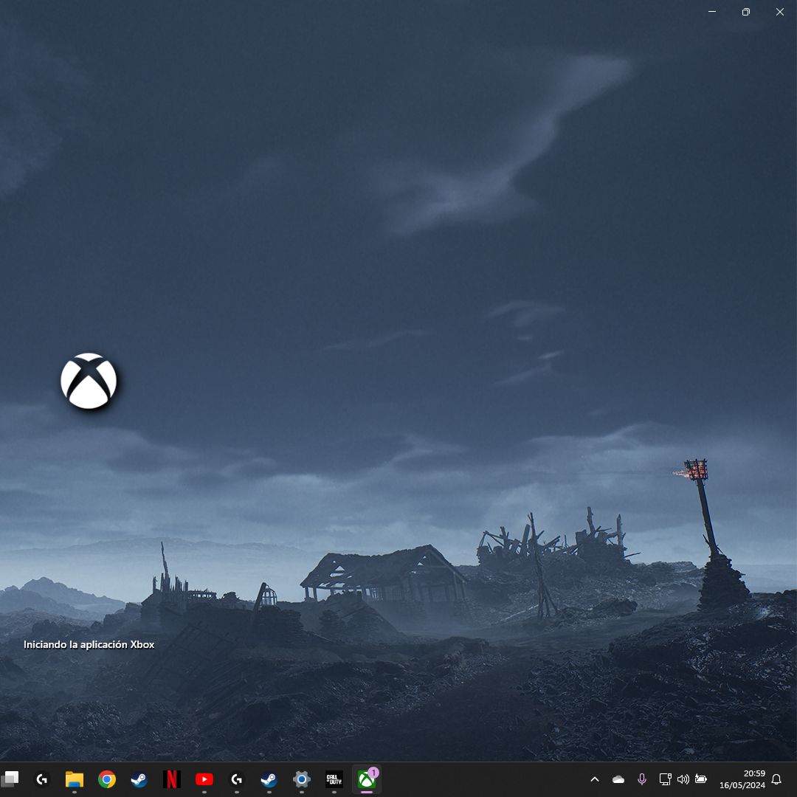Open the network connection tray icon

665,779
